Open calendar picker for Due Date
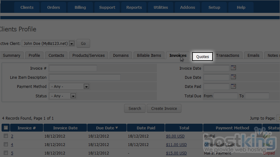The width and height of the screenshot is (280, 157). pyautogui.click(x=233, y=77)
